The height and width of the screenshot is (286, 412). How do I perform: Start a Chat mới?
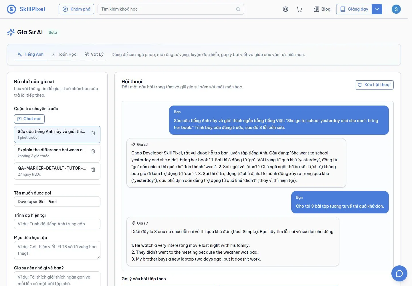point(29,119)
